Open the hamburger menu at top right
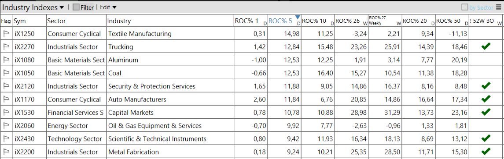 (498, 7)
